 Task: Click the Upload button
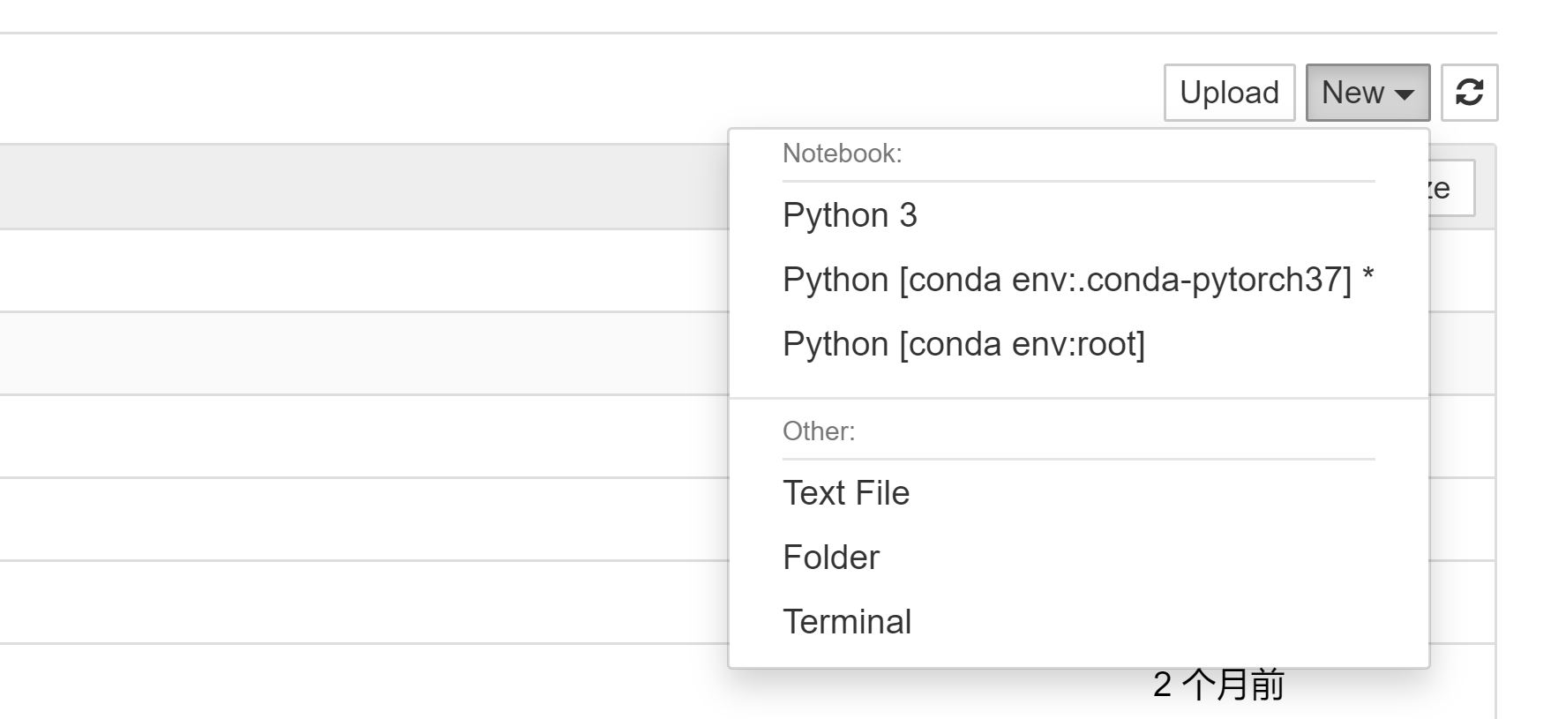pyautogui.click(x=1229, y=93)
